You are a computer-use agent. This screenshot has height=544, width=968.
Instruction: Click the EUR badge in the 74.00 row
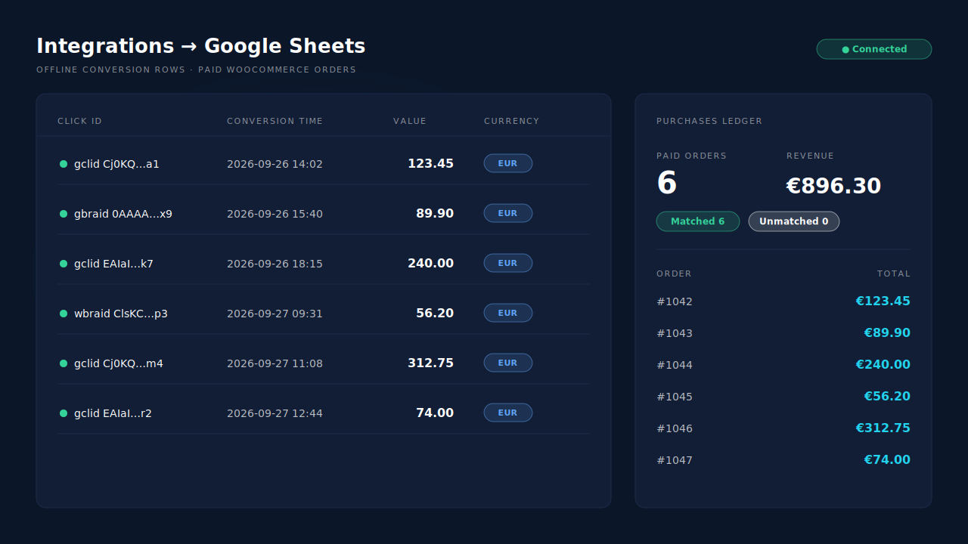point(508,413)
